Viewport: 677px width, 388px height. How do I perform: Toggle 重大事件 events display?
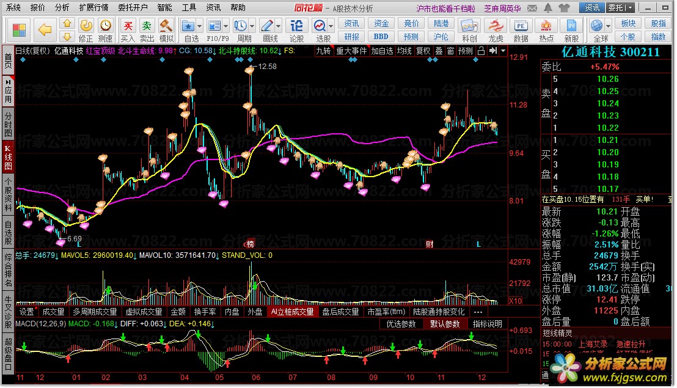tap(351, 51)
